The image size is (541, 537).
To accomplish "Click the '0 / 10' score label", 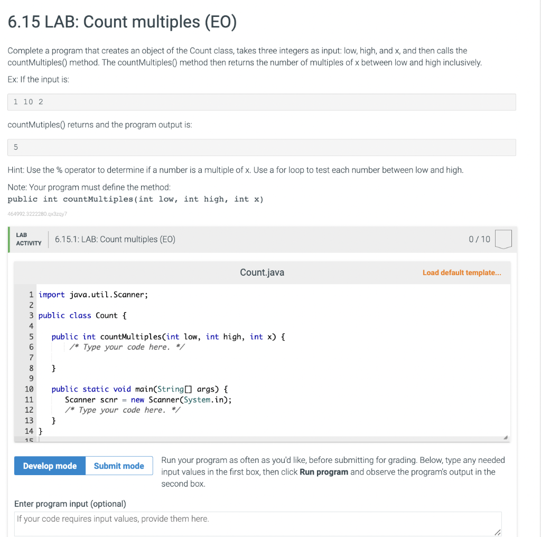I will (479, 239).
